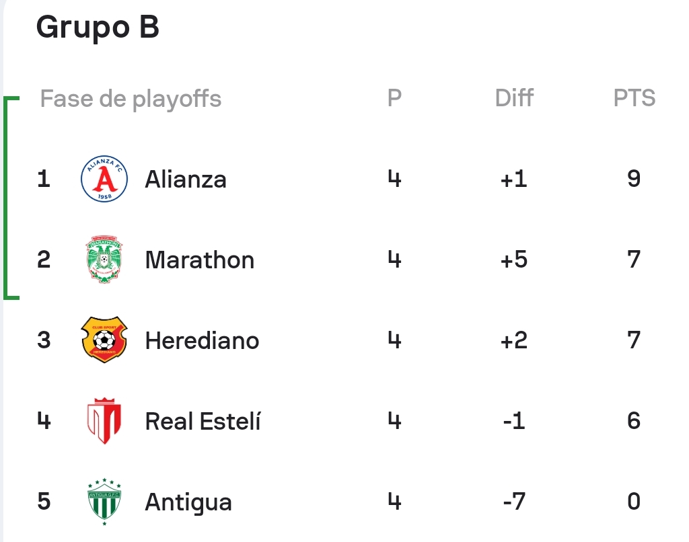
Task: Click the Alianza FC club crest
Action: (x=104, y=179)
